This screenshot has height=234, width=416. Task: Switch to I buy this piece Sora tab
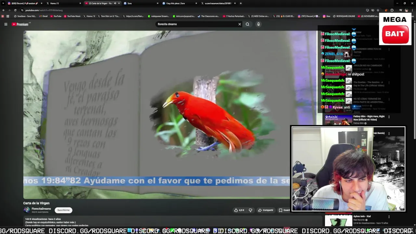tap(179, 3)
